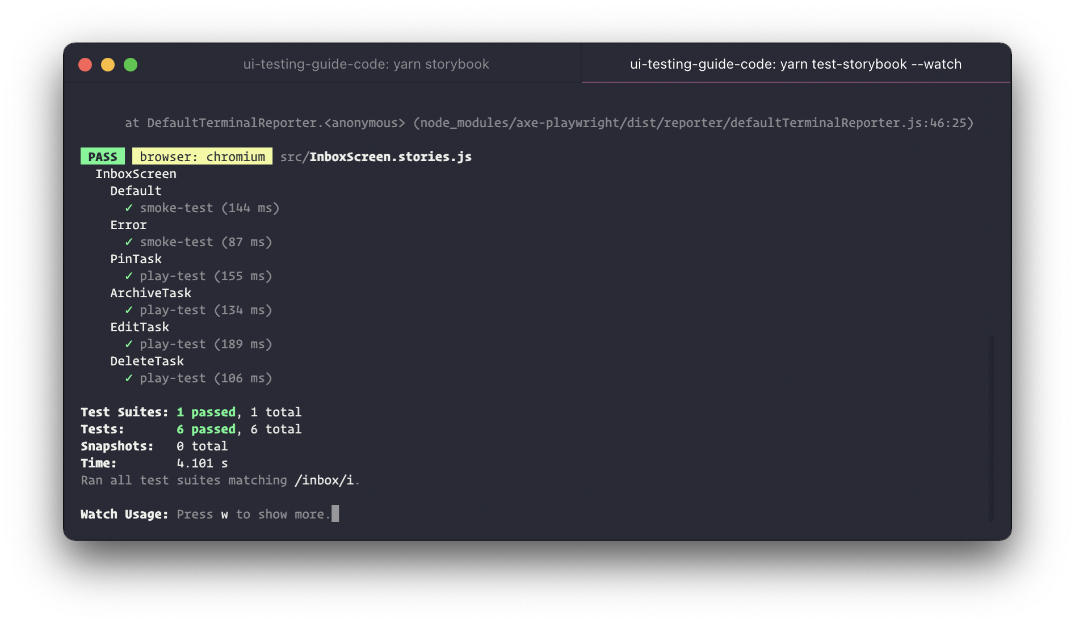The height and width of the screenshot is (624, 1075).
Task: Click the checkmark under PinTask
Action: pyautogui.click(x=129, y=276)
